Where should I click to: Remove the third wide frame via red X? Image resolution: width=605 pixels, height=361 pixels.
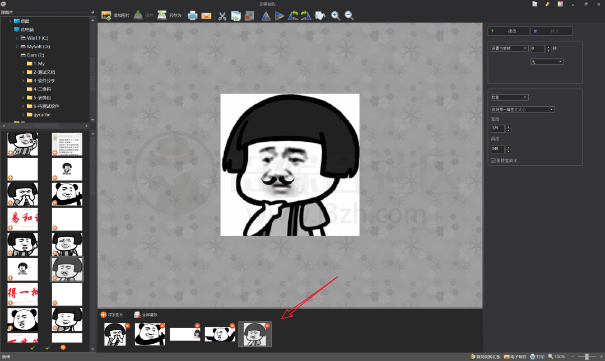tap(197, 326)
